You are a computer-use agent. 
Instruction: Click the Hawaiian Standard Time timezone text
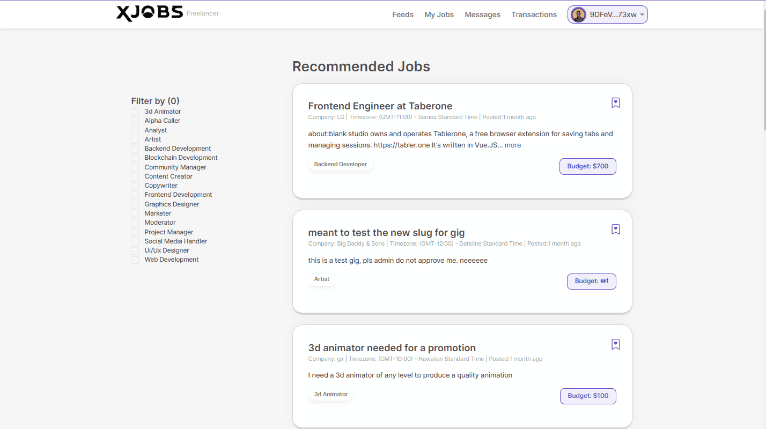coord(451,359)
